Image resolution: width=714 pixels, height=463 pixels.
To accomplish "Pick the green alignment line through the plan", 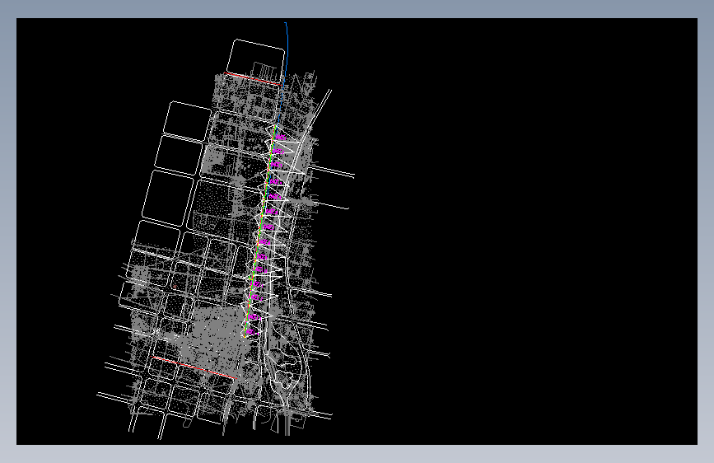I will coord(260,232).
